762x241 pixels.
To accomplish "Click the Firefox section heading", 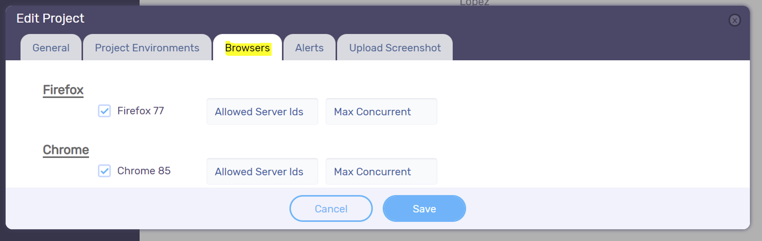I will click(x=63, y=90).
